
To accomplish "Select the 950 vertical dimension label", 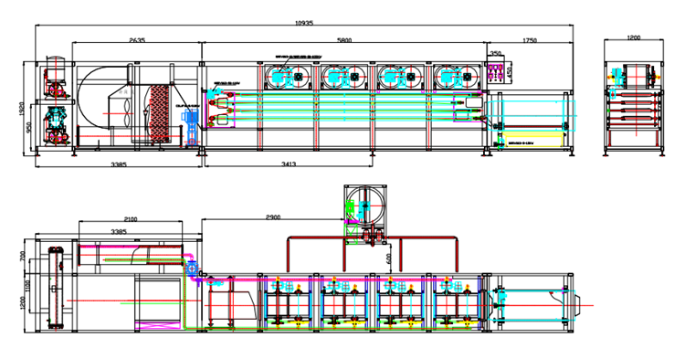I will tap(29, 128).
